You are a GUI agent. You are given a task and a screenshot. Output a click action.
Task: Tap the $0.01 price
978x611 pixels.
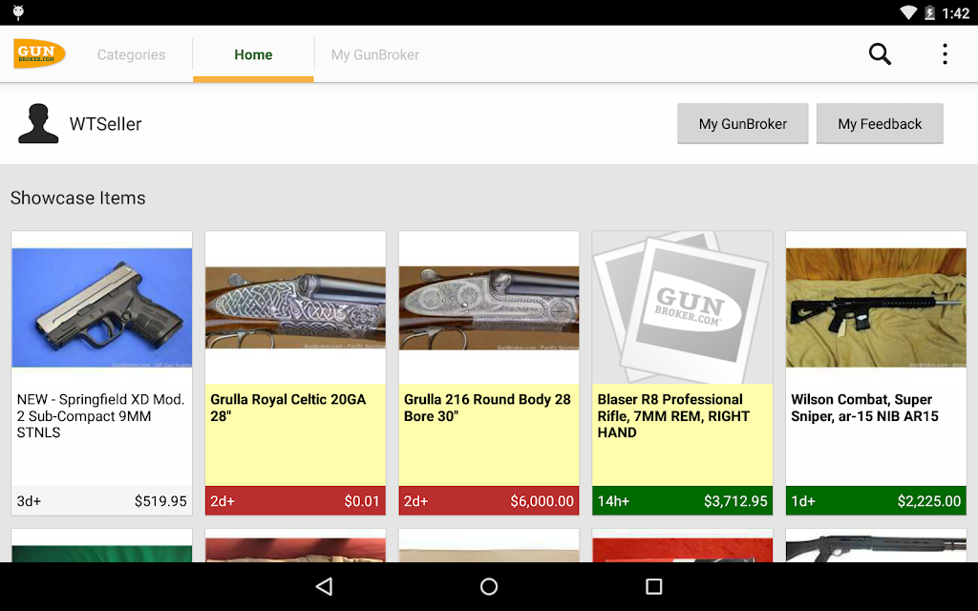tap(362, 501)
